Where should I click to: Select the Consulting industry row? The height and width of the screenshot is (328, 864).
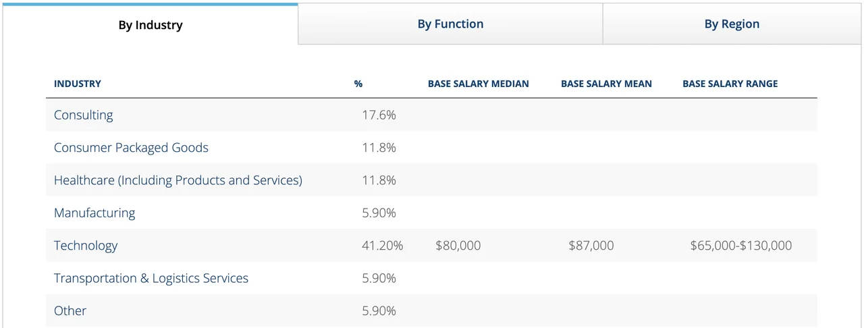84,115
